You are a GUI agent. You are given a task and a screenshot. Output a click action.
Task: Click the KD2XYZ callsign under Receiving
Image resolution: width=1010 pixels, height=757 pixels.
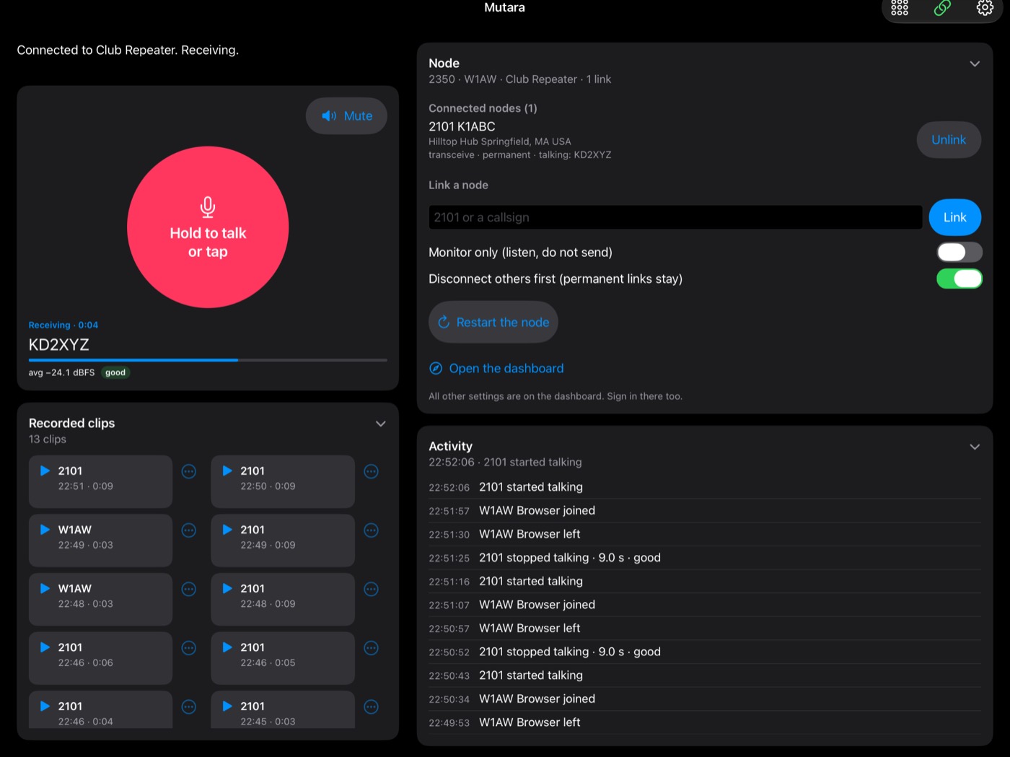pyautogui.click(x=59, y=345)
